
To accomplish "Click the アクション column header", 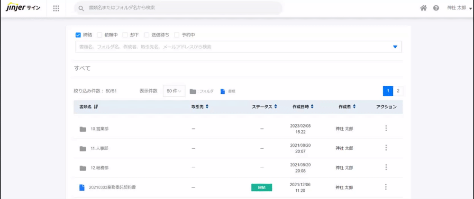I will point(386,107).
